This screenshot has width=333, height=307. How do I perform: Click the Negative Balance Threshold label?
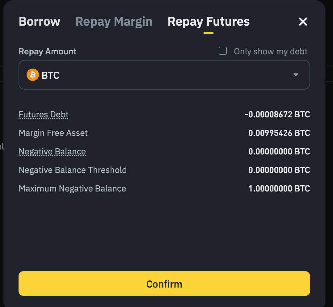73,170
